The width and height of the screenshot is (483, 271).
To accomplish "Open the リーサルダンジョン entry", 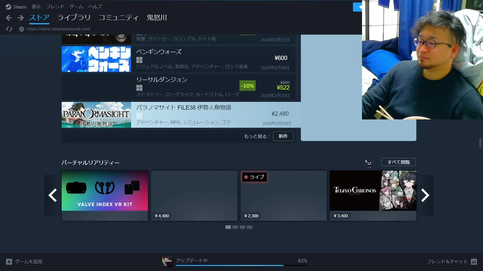I will [x=178, y=87].
